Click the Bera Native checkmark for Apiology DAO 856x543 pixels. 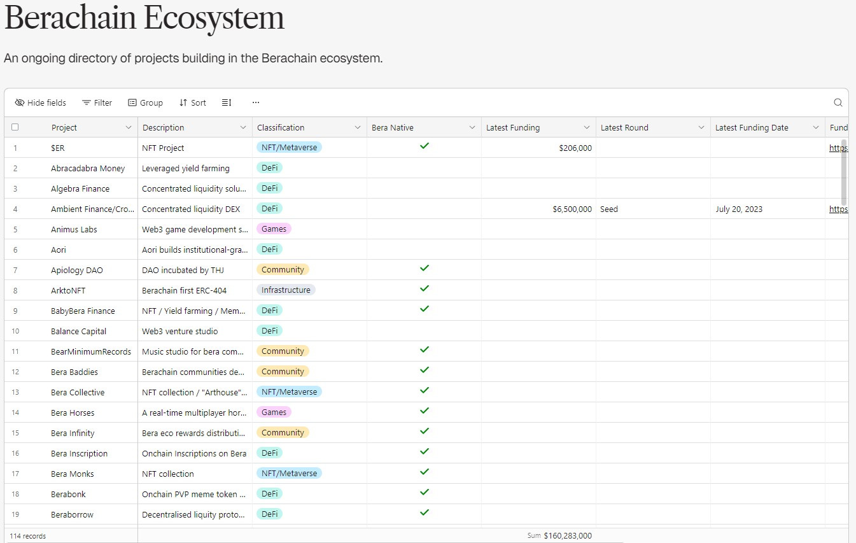[x=424, y=269]
